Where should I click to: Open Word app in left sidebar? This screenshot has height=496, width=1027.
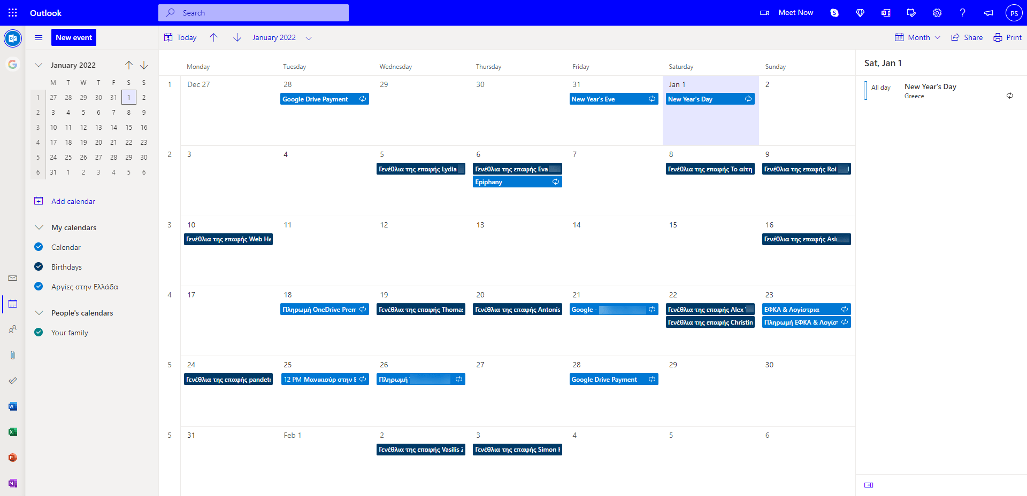13,406
